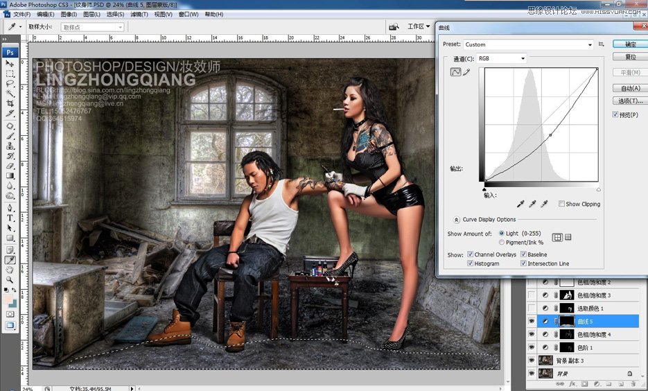Pick the black point eyedropper in Curves

(x=520, y=204)
